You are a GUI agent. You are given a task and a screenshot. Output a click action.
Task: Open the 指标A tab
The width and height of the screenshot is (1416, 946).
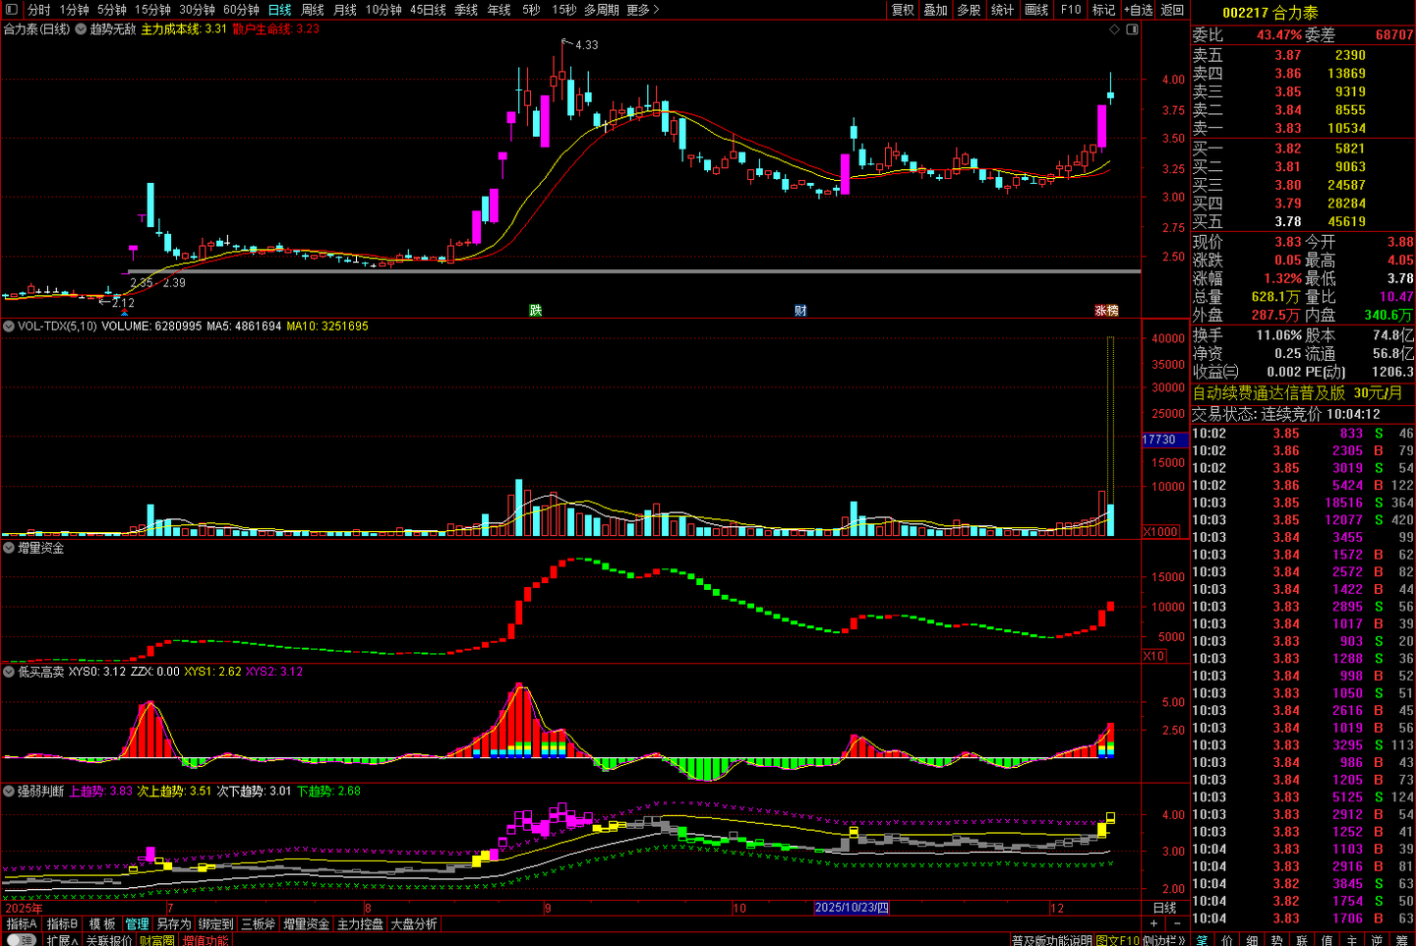[x=22, y=924]
